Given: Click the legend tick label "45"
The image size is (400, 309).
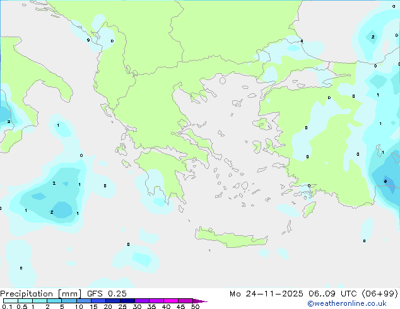Looking at the screenshot, I should point(180,306).
